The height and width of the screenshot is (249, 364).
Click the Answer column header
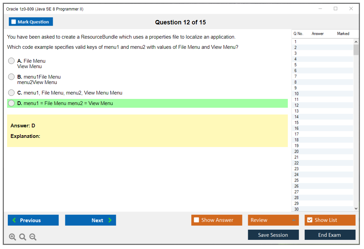point(317,34)
